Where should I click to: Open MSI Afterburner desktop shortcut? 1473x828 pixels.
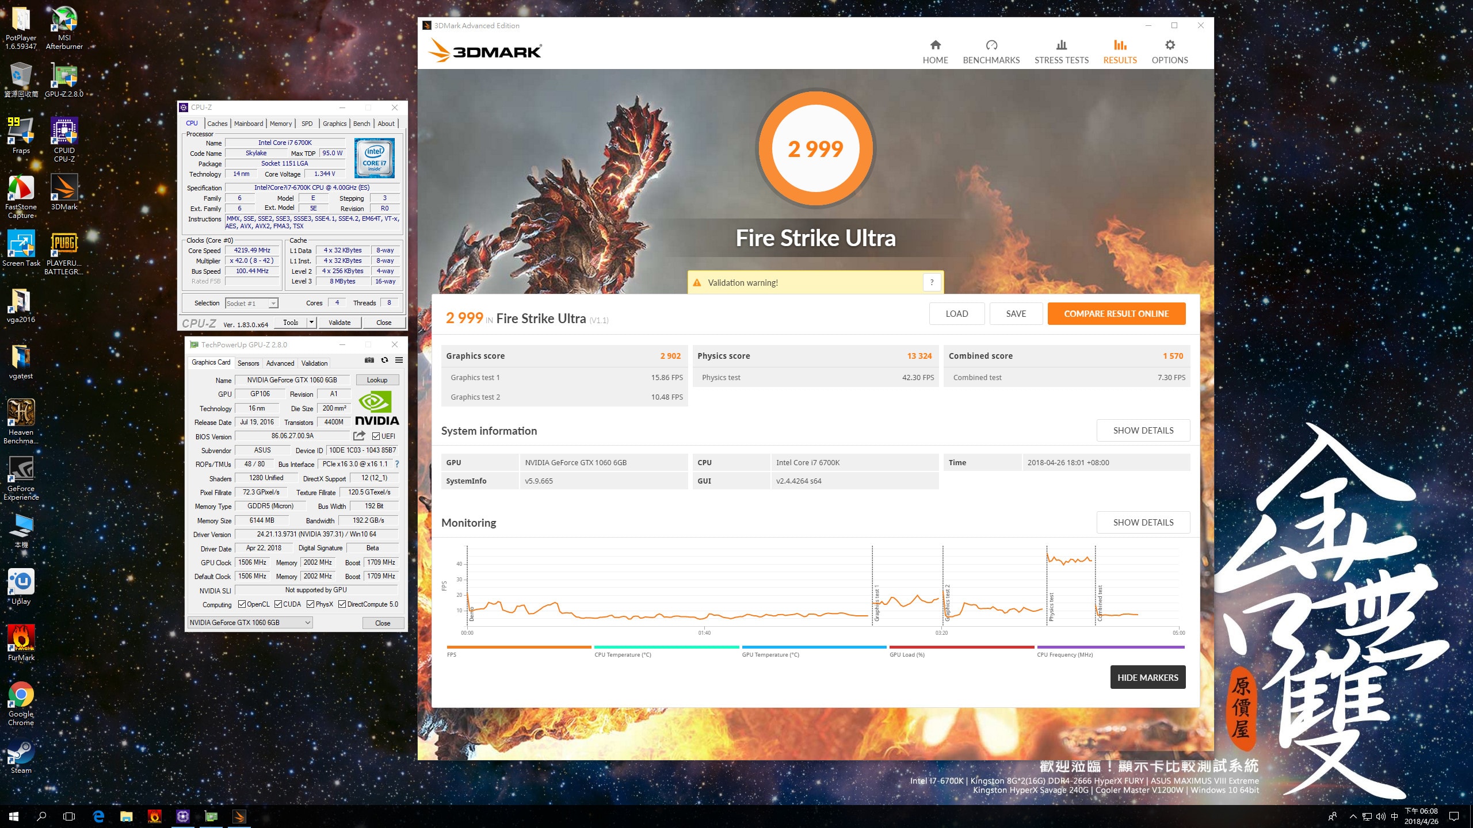click(64, 28)
